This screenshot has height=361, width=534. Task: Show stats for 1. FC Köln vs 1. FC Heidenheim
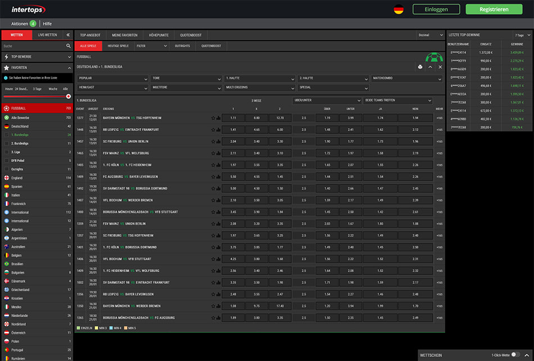[x=218, y=165]
